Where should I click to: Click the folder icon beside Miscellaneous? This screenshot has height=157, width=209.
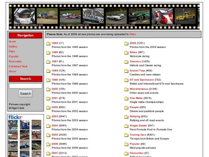tap(126, 89)
